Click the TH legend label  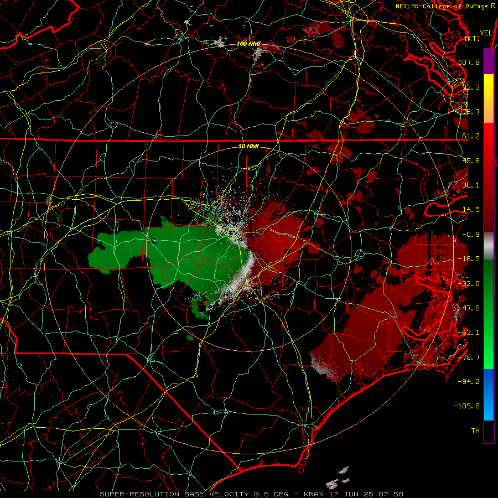pyautogui.click(x=475, y=431)
